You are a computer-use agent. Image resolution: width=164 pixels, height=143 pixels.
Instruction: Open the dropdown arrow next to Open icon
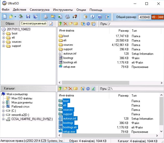[x=15, y=17]
